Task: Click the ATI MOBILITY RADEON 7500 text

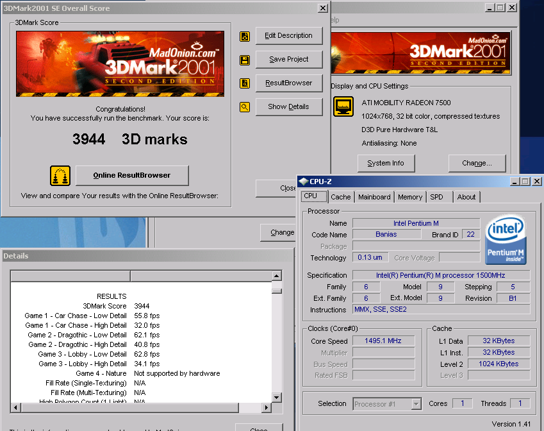Action: click(x=406, y=103)
